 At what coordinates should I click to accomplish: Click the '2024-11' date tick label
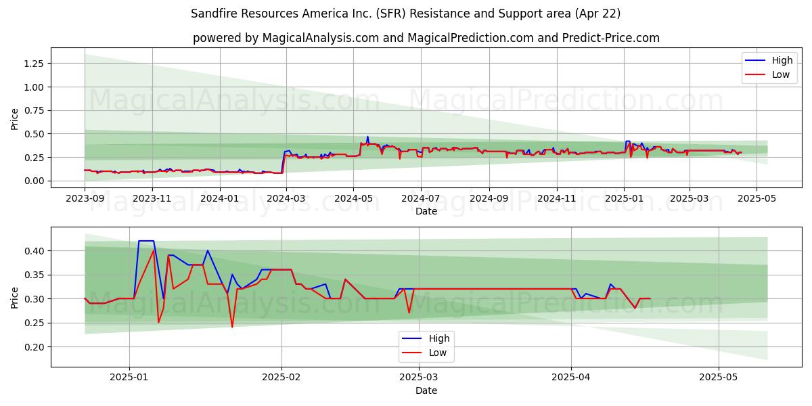click(557, 199)
